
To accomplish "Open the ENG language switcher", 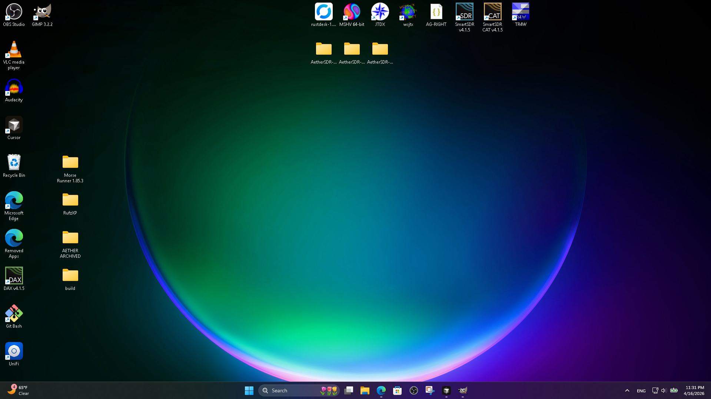I will 641,391.
